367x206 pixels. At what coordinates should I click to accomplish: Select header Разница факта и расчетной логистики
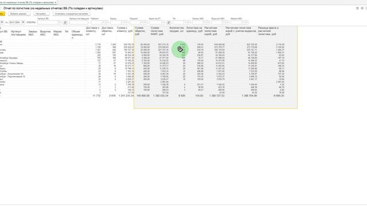pos(268,31)
